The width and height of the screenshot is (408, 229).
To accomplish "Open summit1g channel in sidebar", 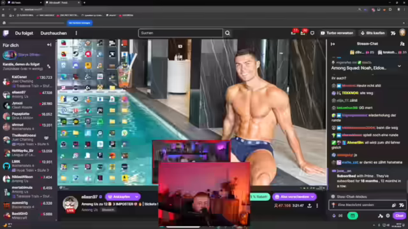I will coord(27,205).
